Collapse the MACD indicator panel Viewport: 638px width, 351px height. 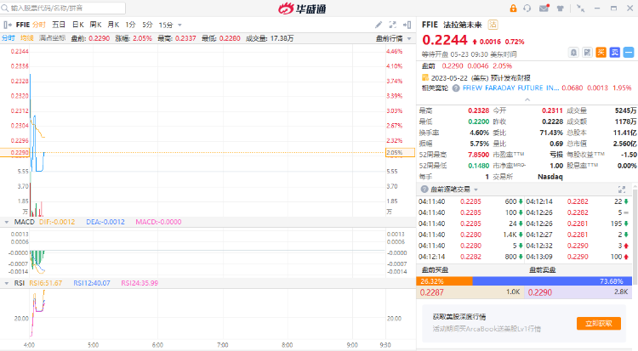[x=7, y=222]
